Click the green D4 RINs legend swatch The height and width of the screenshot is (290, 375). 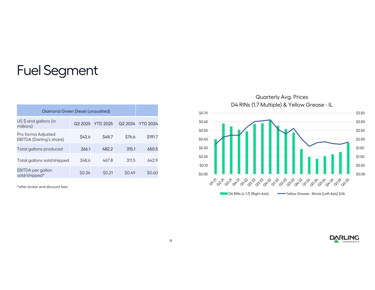click(x=224, y=194)
